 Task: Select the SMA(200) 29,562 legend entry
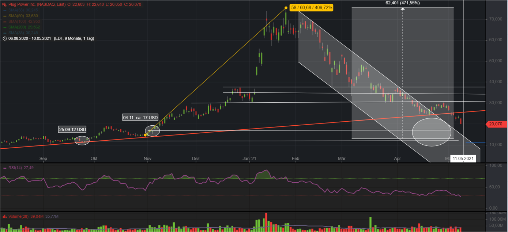coord(24,27)
